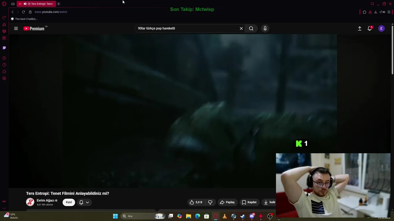Open the Opera main menu logo
This screenshot has height=221, width=394.
tap(4, 4)
